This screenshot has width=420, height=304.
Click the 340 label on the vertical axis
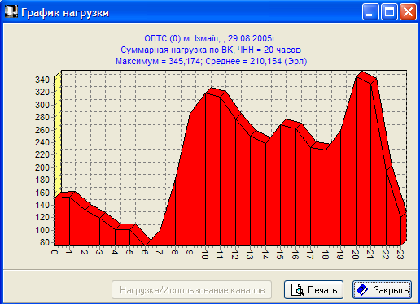[x=42, y=80]
